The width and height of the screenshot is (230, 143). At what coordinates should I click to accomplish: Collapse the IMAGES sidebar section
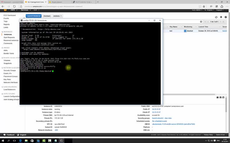click(2, 48)
